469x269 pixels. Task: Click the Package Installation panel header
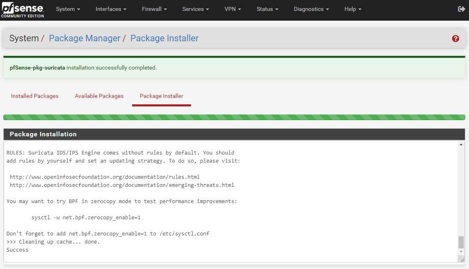coord(234,134)
